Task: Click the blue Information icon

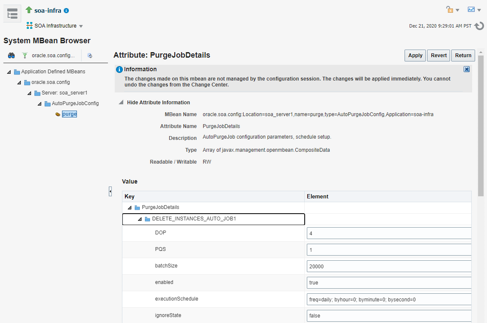Action: 119,70
